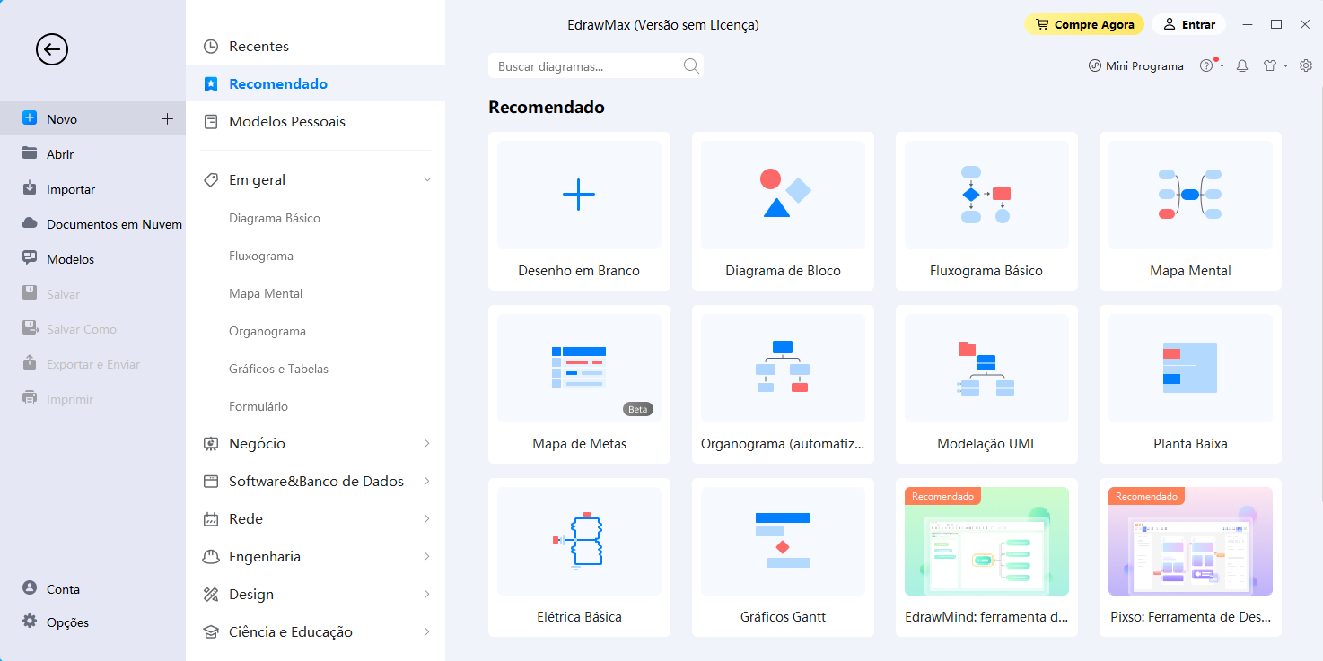Click the Importar icon in sidebar
This screenshot has height=661, width=1323.
pos(30,189)
